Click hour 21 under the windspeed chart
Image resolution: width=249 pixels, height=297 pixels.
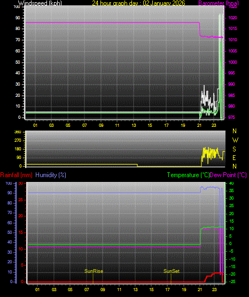coord(199,125)
